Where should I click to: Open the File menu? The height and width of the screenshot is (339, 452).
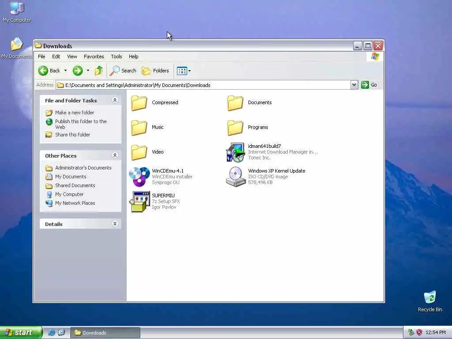[41, 56]
